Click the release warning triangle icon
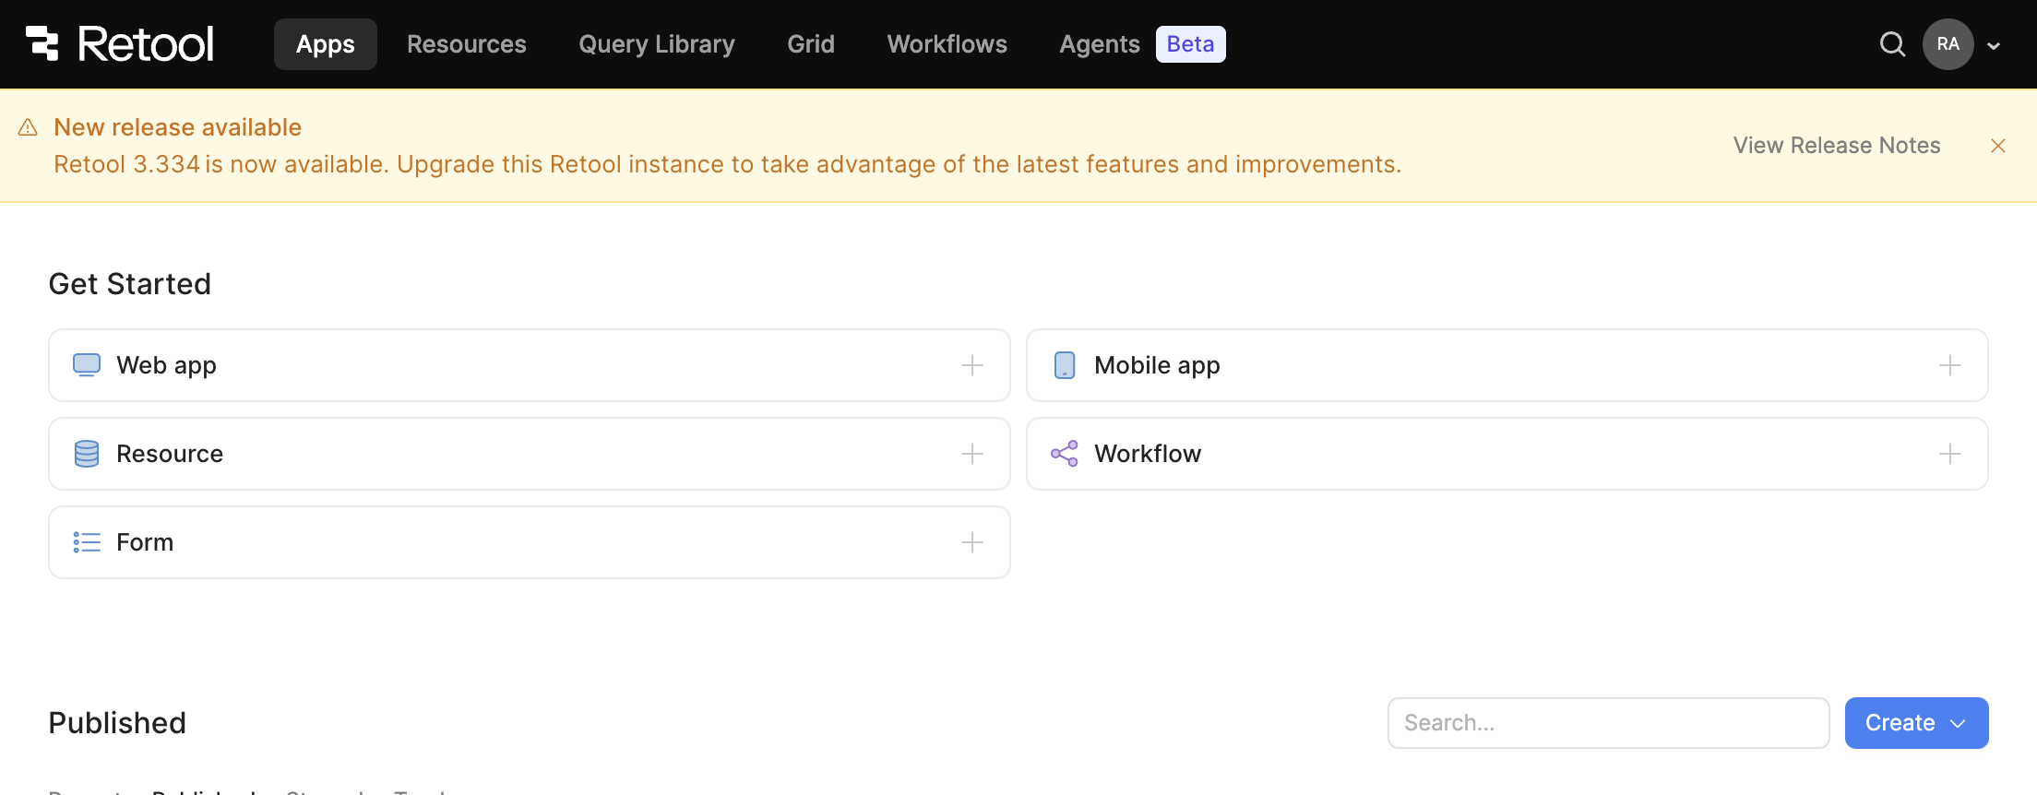The height and width of the screenshot is (795, 2037). pyautogui.click(x=28, y=127)
